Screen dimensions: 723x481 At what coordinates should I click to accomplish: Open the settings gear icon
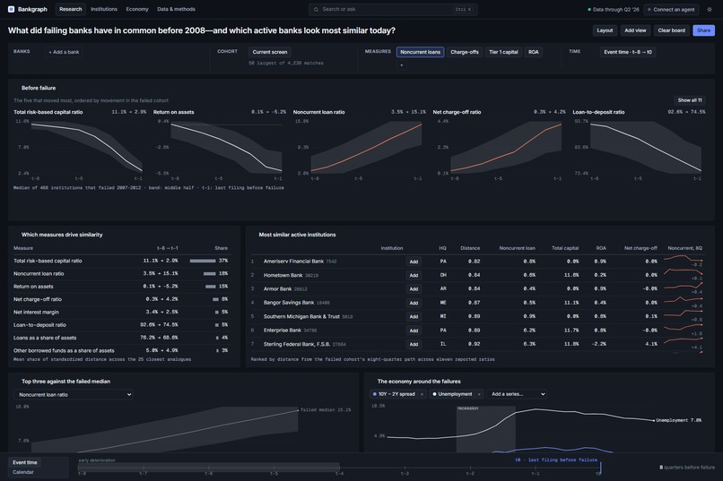pos(710,9)
